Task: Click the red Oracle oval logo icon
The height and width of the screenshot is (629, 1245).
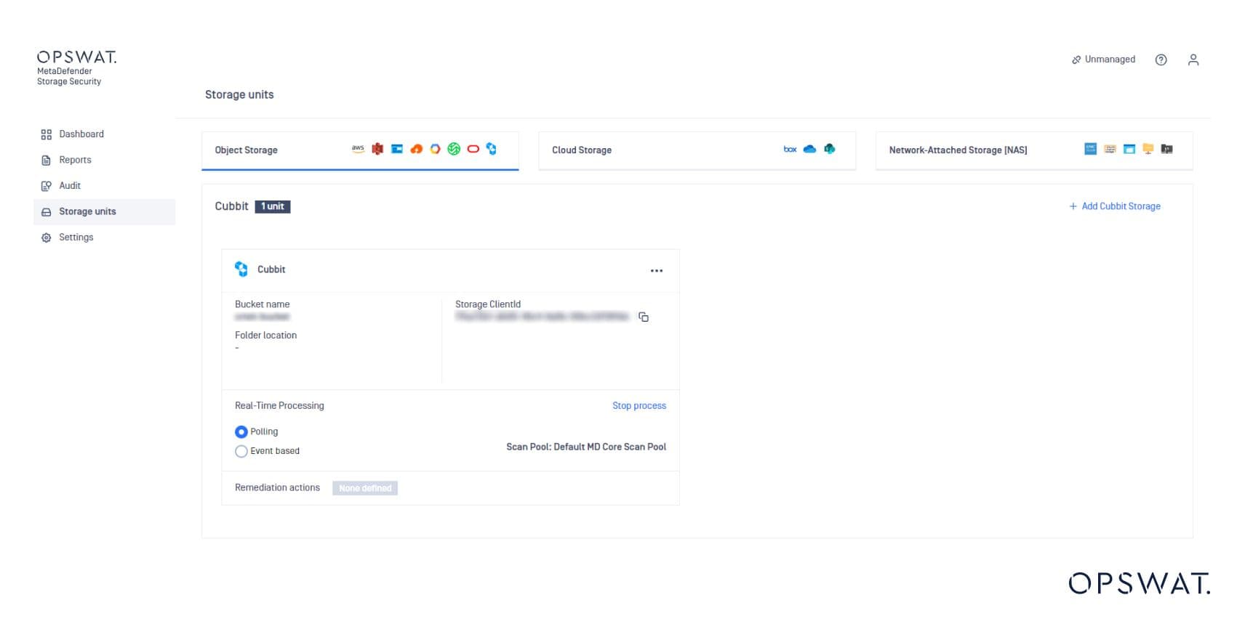Action: 473,149
